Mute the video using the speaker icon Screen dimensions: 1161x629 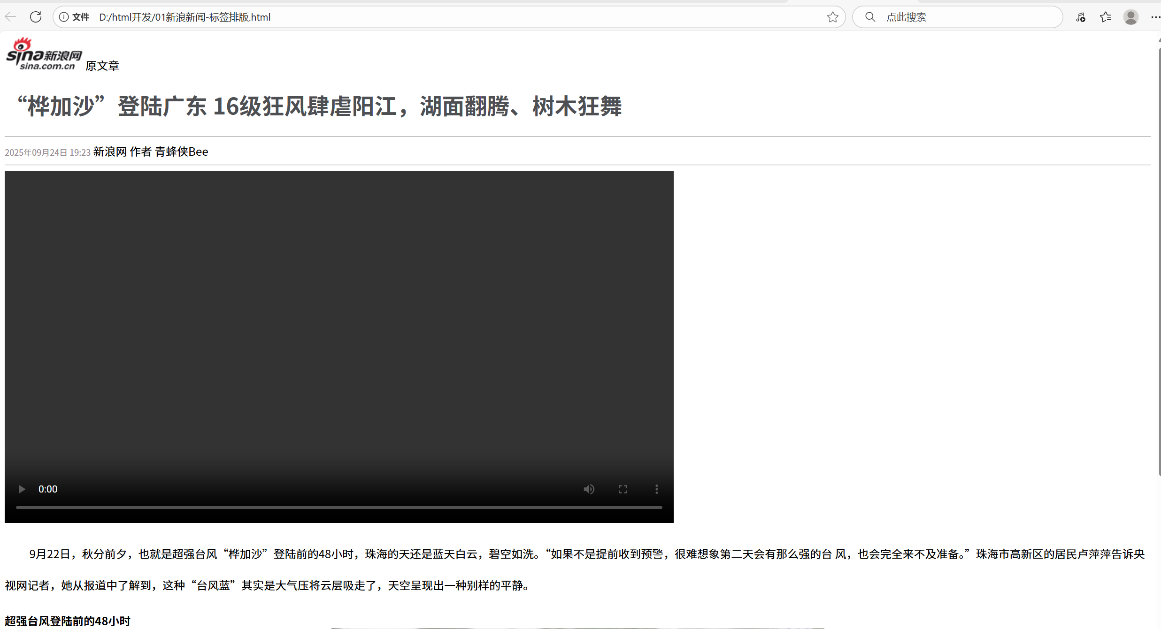pyautogui.click(x=589, y=489)
